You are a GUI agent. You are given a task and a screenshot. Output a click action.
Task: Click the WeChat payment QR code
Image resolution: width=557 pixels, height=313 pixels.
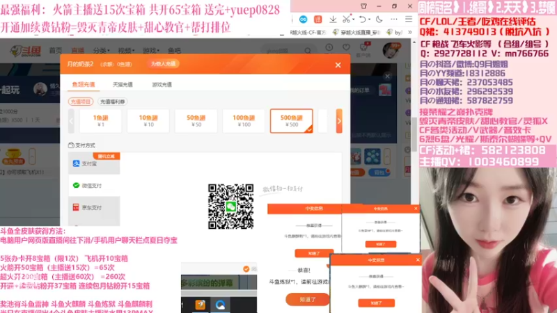coord(231,206)
